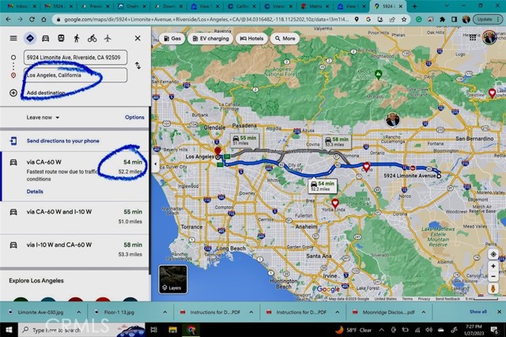
Task: Select cycling travel mode icon
Action: (x=93, y=38)
